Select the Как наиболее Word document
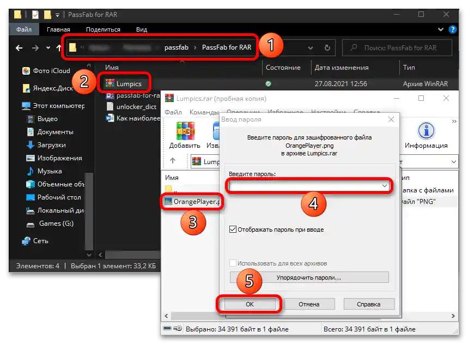468x344 pixels. [x=133, y=118]
